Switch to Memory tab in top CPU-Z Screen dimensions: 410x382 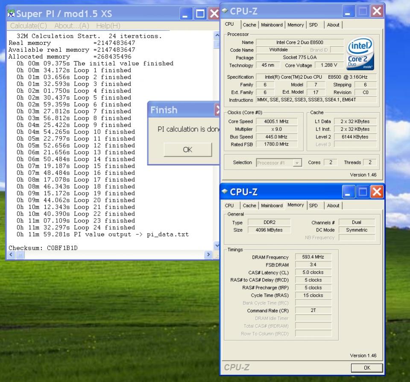(x=296, y=25)
